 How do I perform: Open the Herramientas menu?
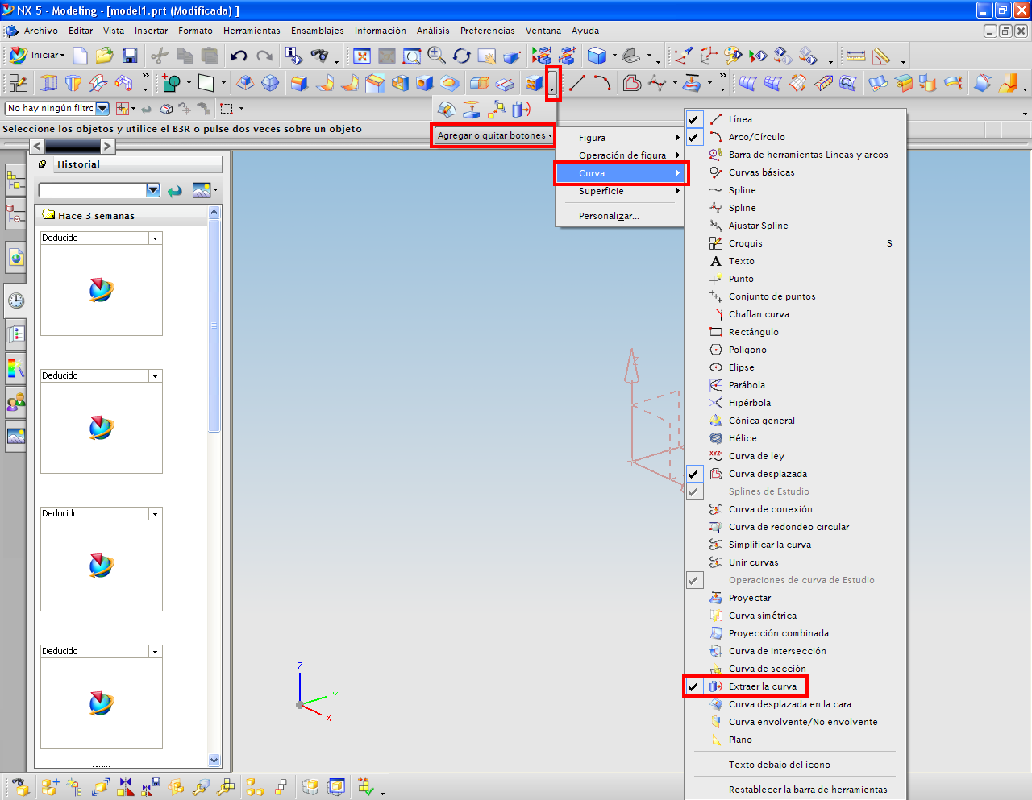click(x=252, y=31)
